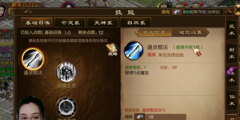Close the 技能 skill window
This screenshot has height=120, width=240.
(x=236, y=10)
